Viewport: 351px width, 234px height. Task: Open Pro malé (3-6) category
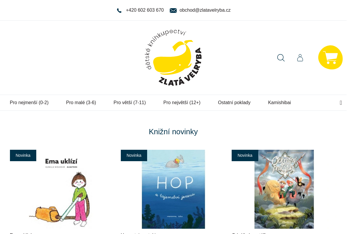point(81,103)
